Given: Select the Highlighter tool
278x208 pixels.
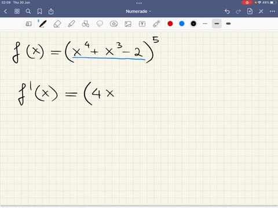Looking at the screenshot, I should tap(71, 24).
